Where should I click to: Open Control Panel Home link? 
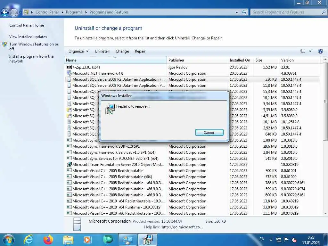coord(27,25)
